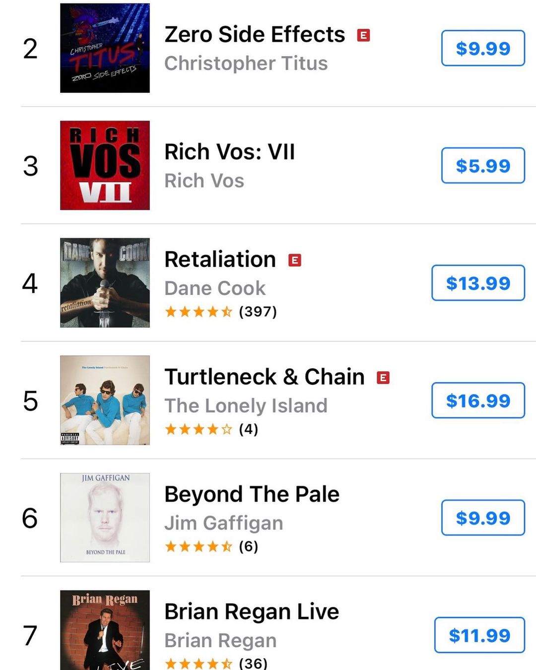This screenshot has width=536, height=670.
Task: Click the $16.99 price button
Action: 478,401
